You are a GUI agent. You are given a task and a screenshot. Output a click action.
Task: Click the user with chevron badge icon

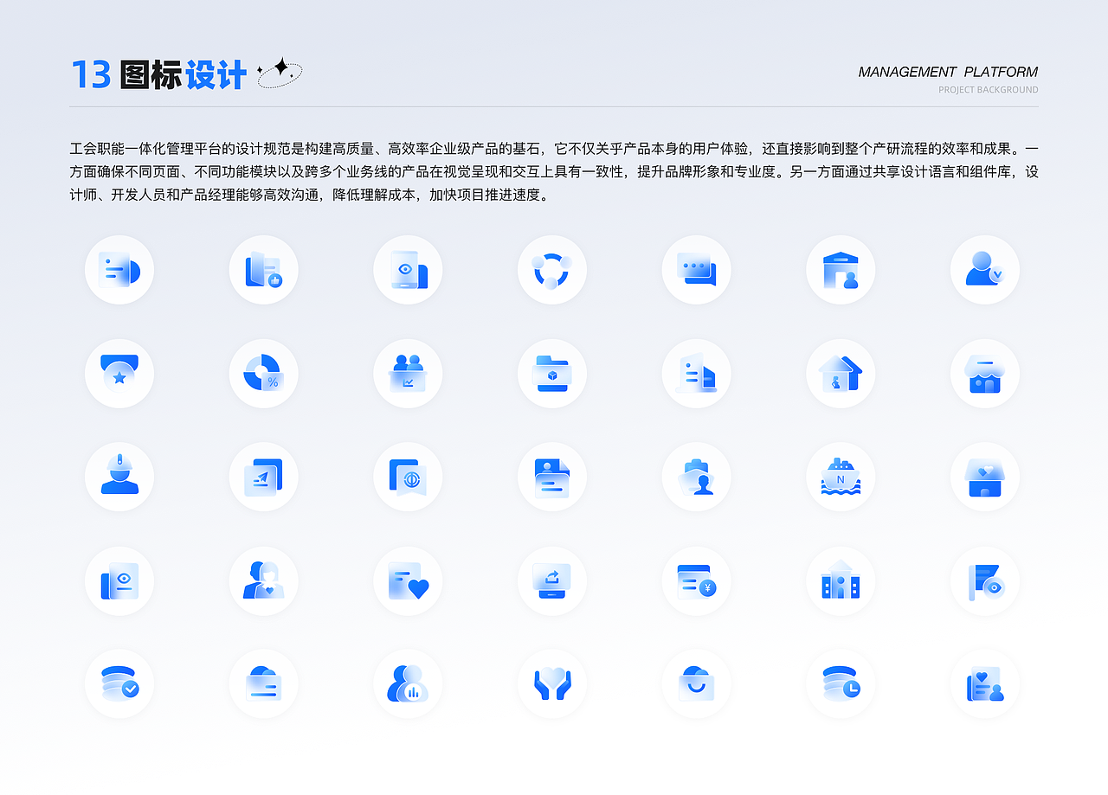coord(985,270)
